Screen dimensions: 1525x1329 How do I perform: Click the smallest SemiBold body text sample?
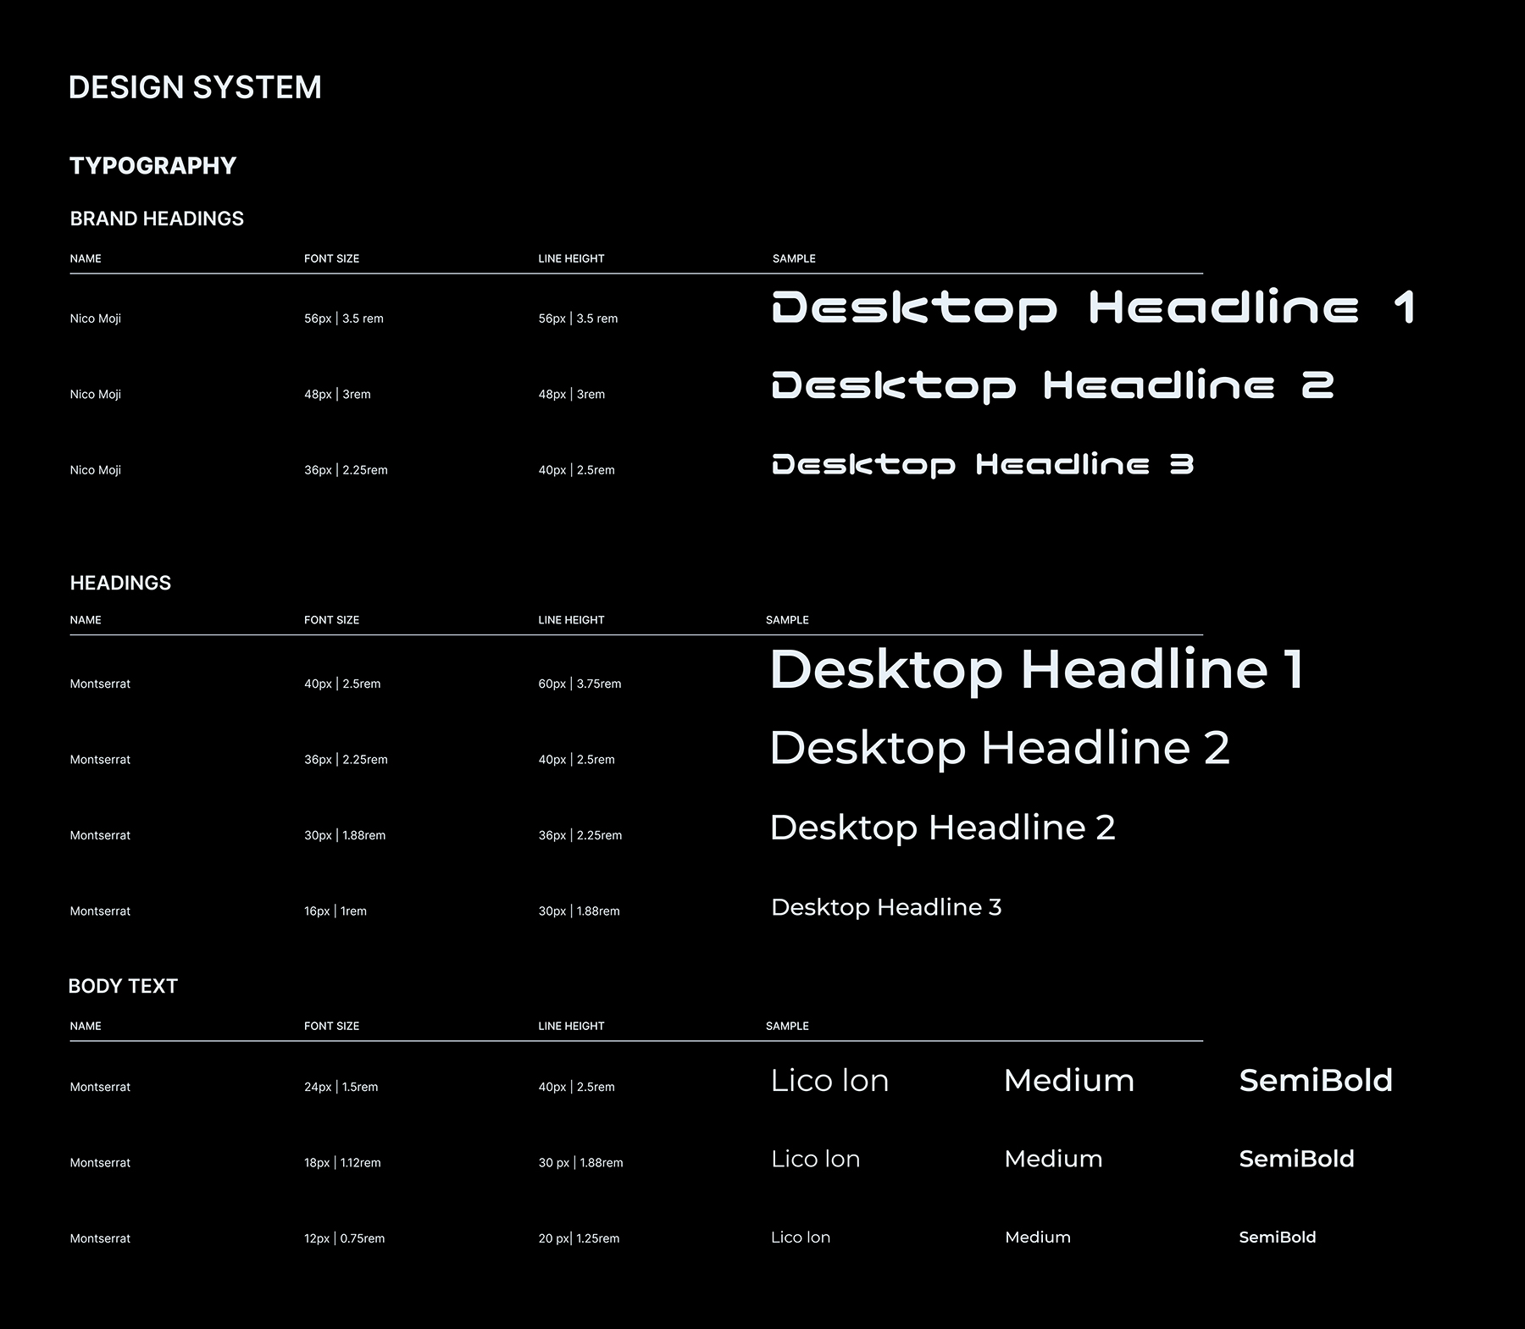click(x=1277, y=1238)
